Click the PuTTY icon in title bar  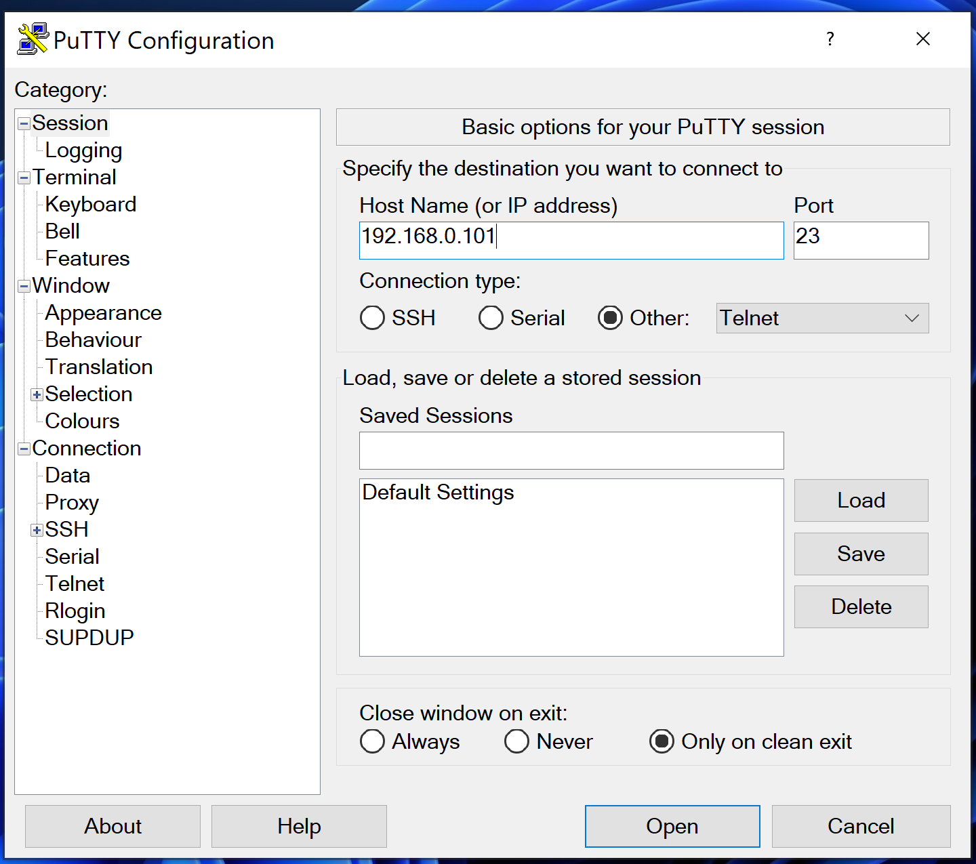tap(33, 39)
